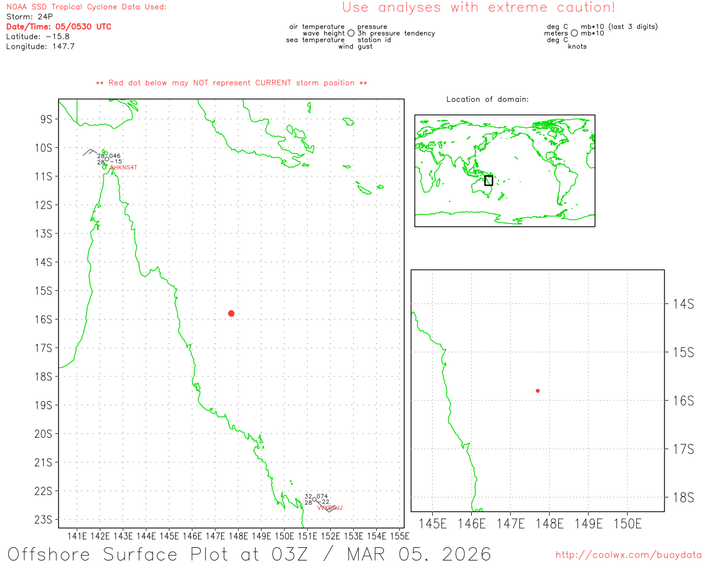Click the Offshore Surface Plot title text
The width and height of the screenshot is (702, 561).
(250, 553)
